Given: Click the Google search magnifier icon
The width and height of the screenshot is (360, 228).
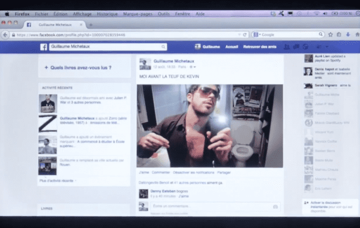Looking at the screenshot, I should [320, 34].
